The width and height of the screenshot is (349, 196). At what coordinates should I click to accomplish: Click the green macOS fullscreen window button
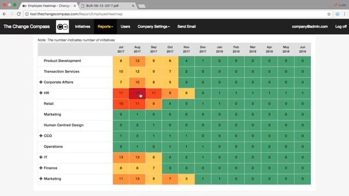pyautogui.click(x=15, y=5)
